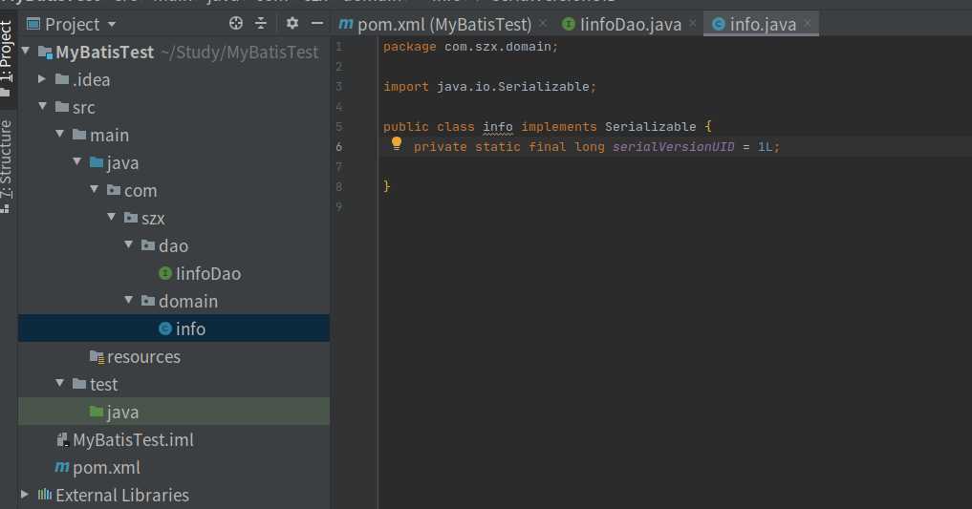Collapse the dao package arrow

pos(128,244)
